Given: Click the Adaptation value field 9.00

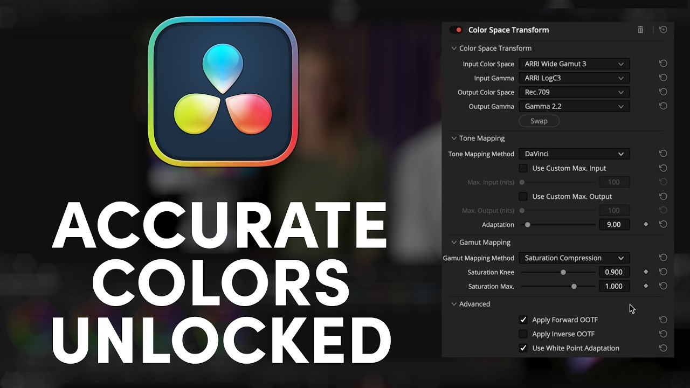Looking at the screenshot, I should click(x=614, y=225).
